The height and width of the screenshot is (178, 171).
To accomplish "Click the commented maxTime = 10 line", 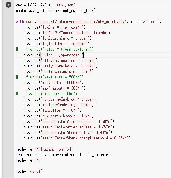I will pos(47,94).
